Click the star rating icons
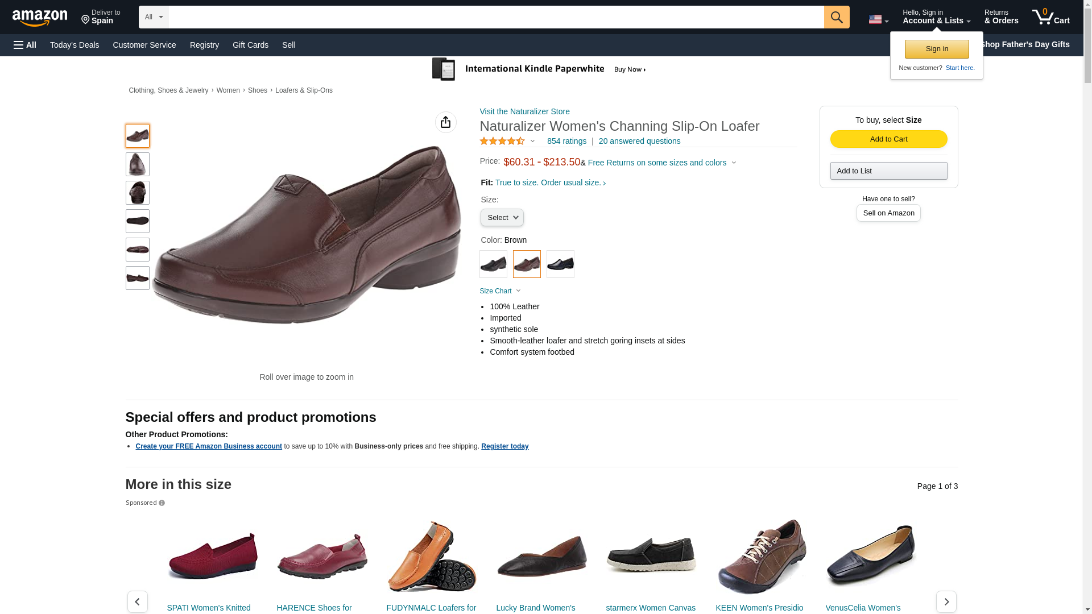The height and width of the screenshot is (614, 1092). tap(502, 141)
